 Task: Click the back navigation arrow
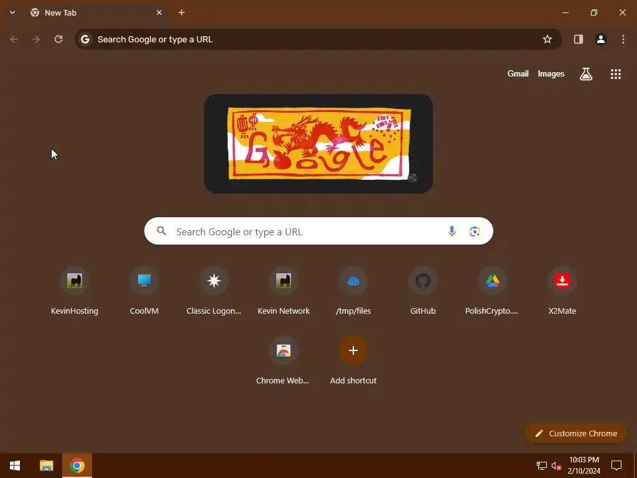click(14, 39)
